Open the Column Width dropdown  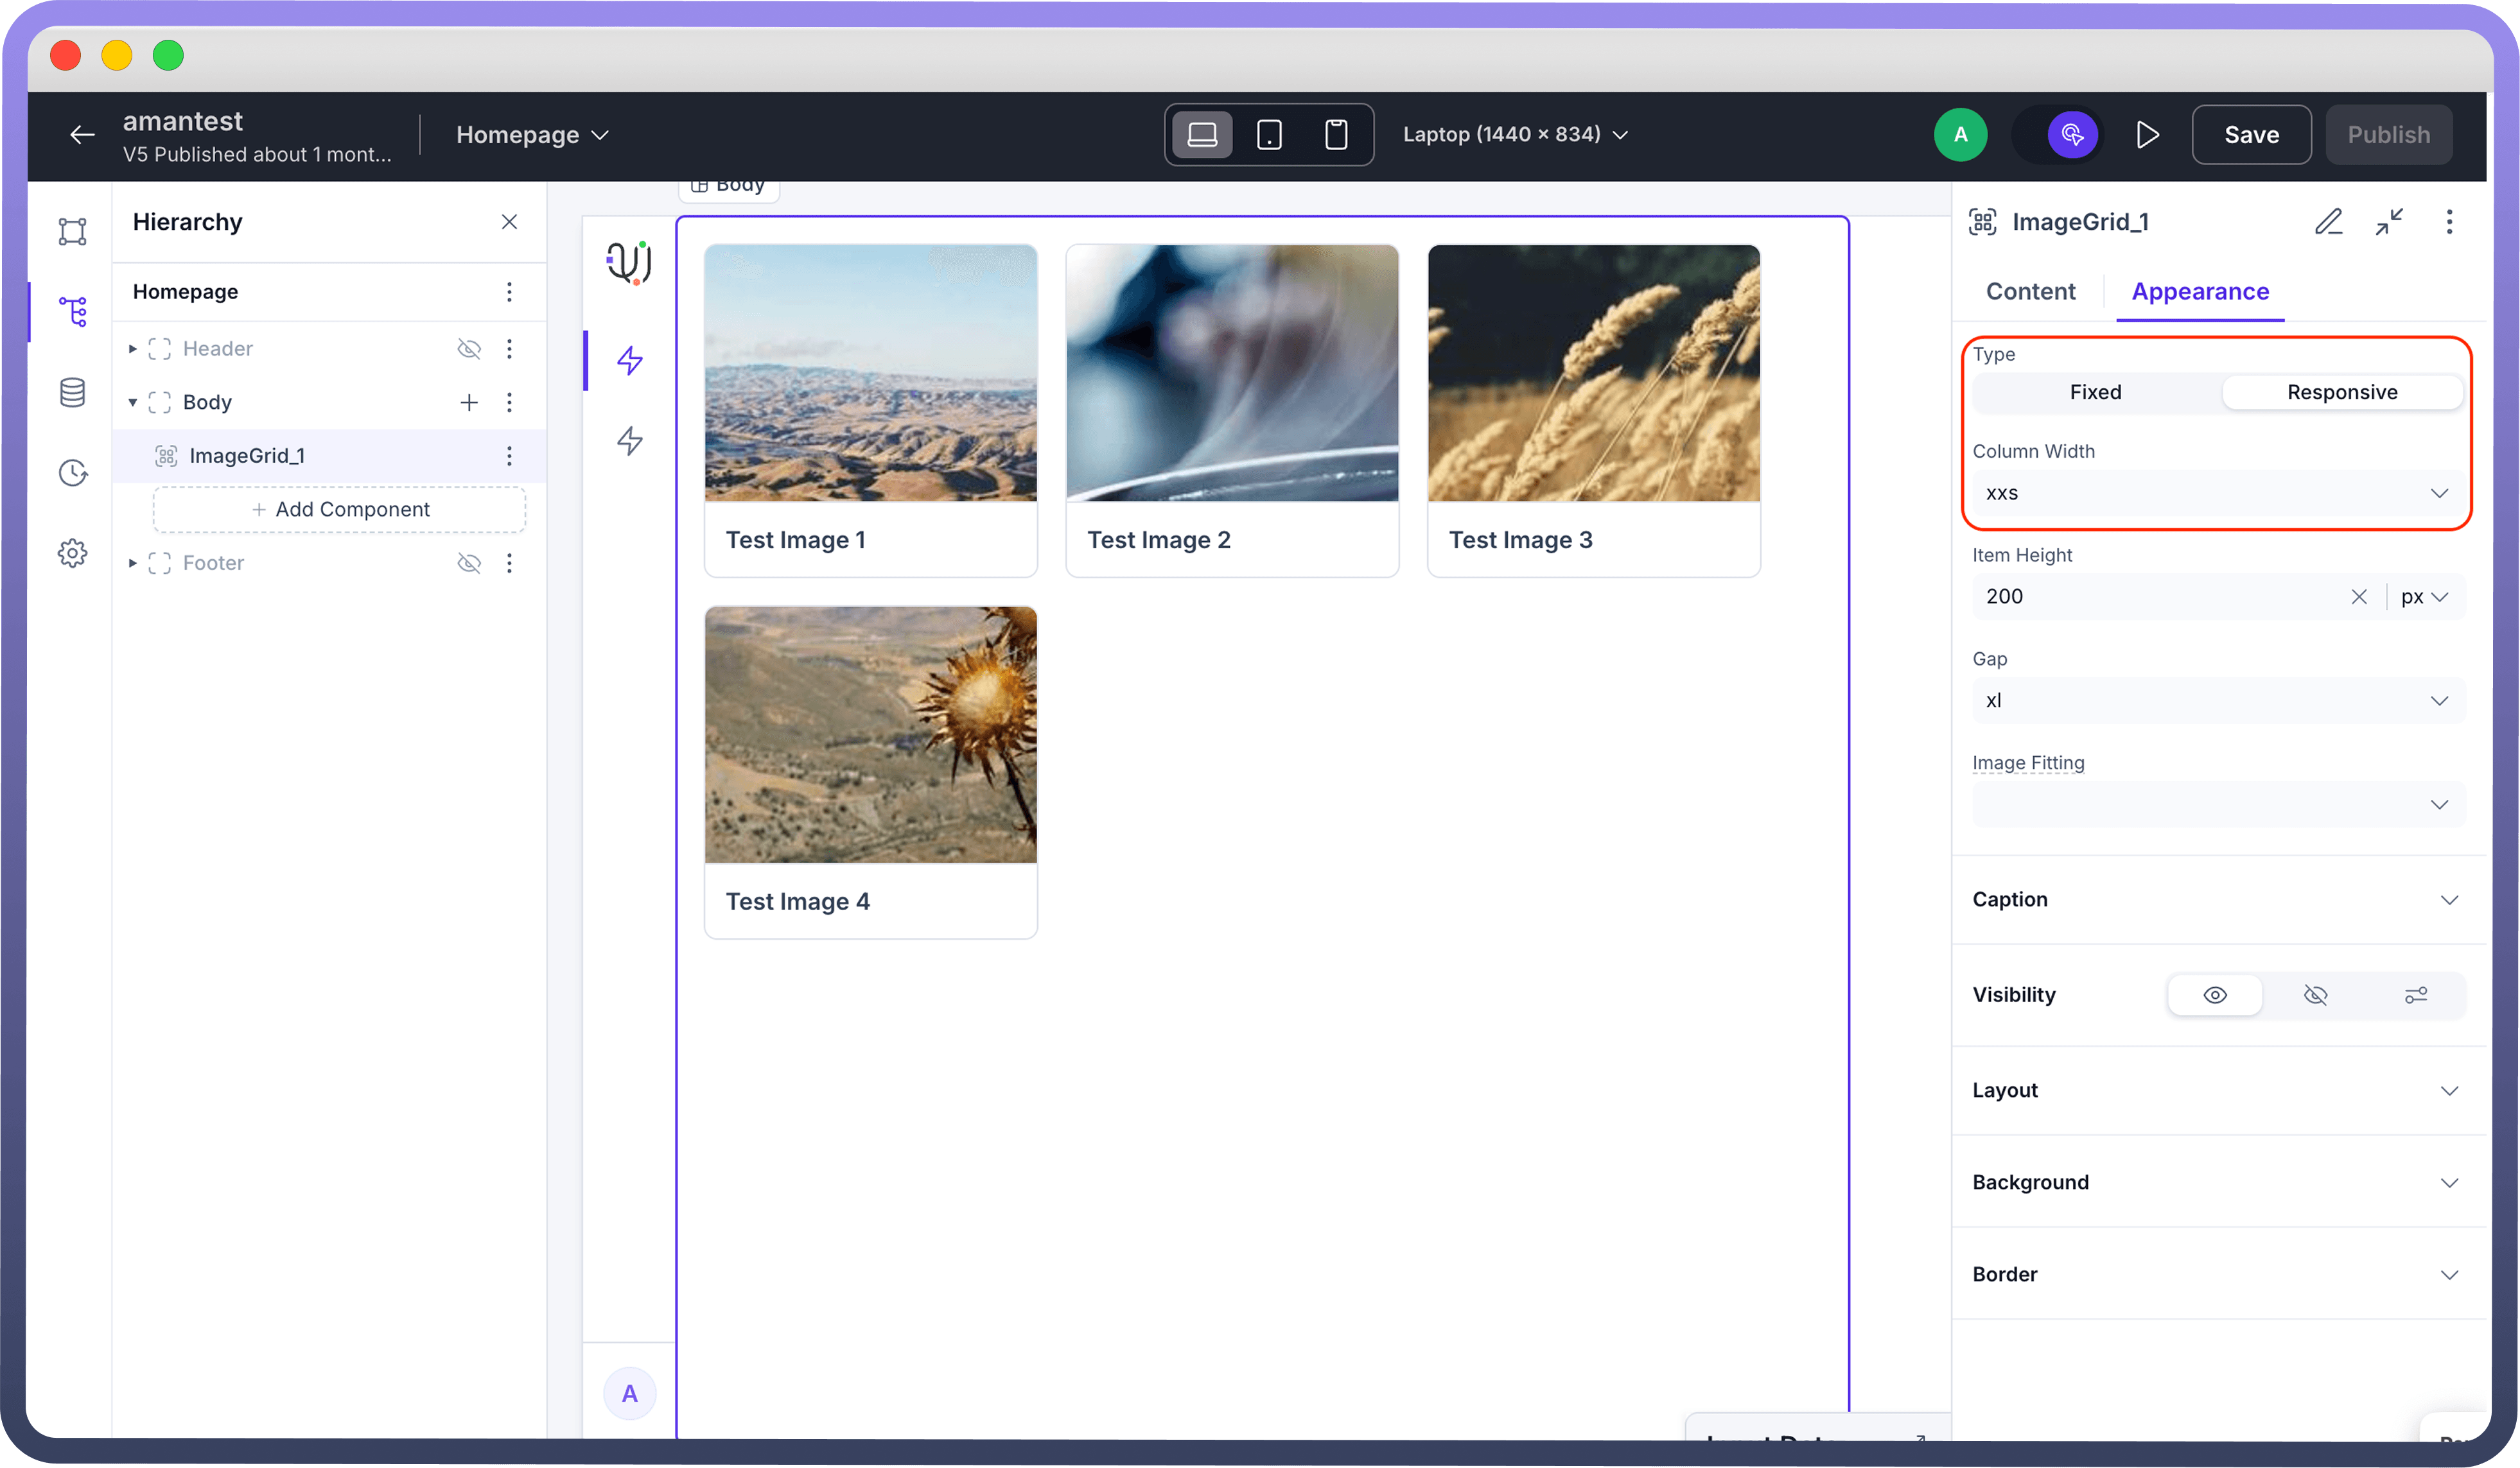point(2216,494)
